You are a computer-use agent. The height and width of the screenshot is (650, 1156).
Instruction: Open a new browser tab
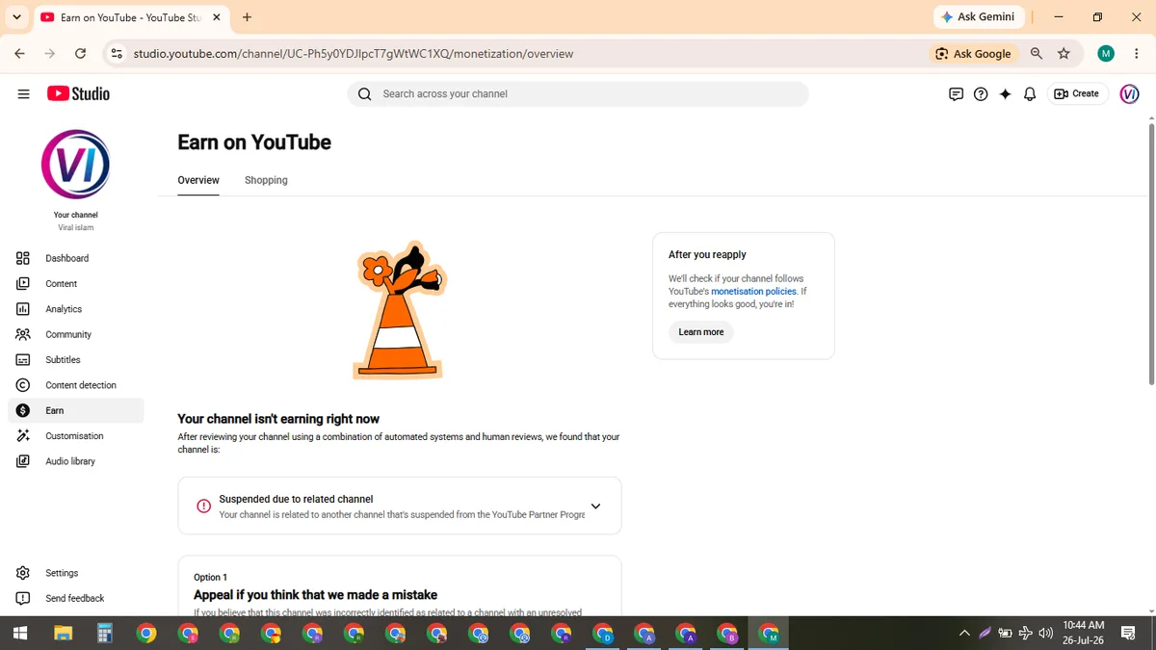click(x=248, y=17)
